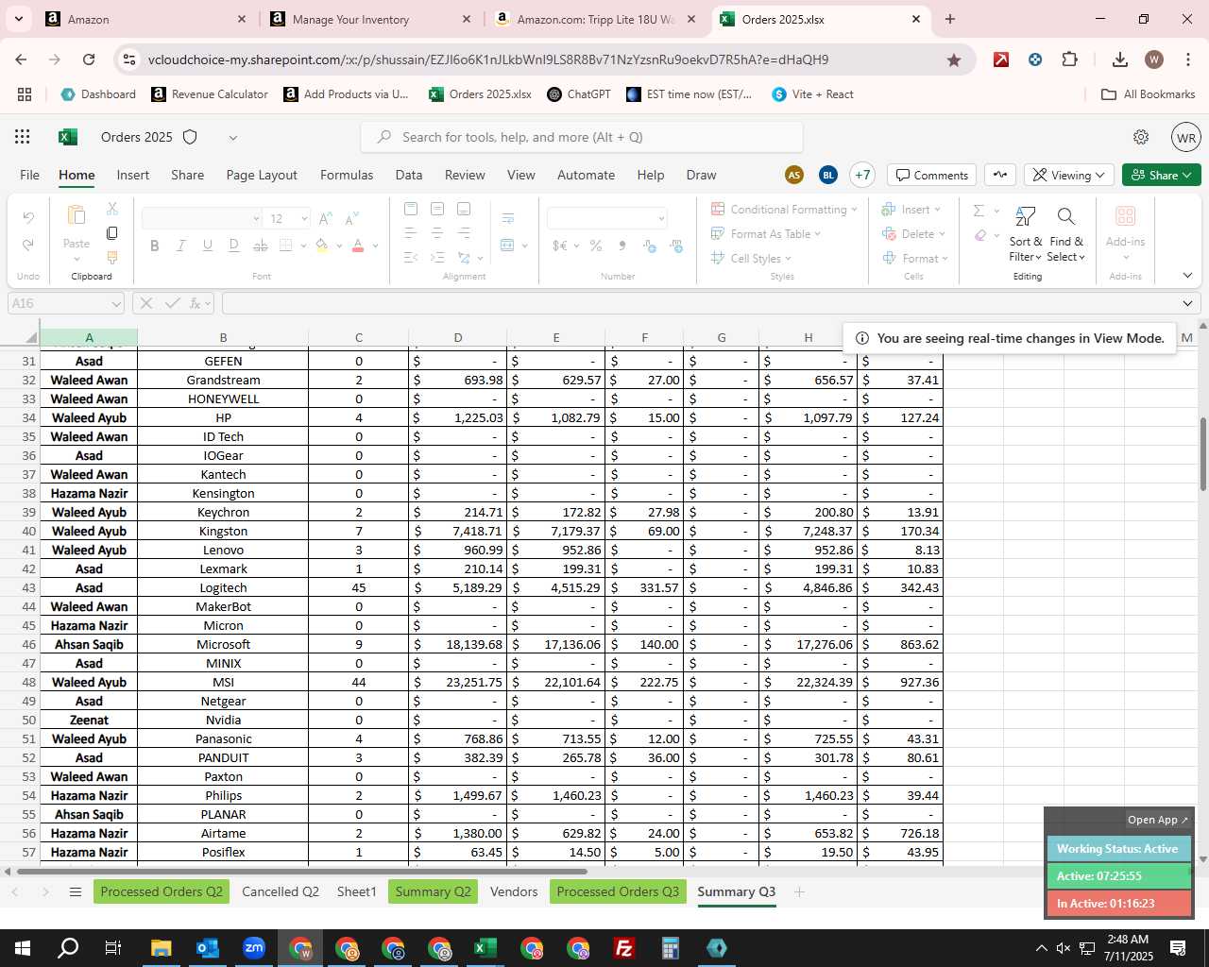Click the green Share button
1209x967 pixels.
tap(1162, 175)
